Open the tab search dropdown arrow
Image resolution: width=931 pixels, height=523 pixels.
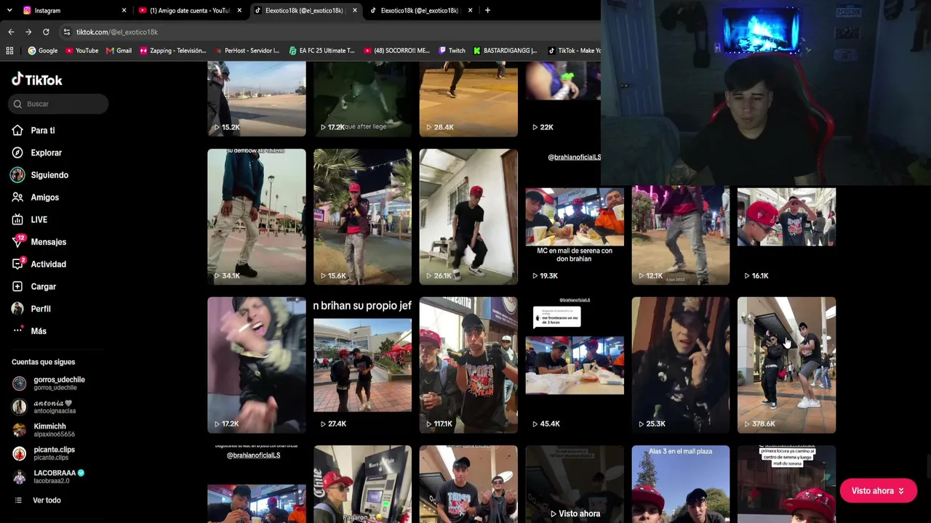coord(9,10)
